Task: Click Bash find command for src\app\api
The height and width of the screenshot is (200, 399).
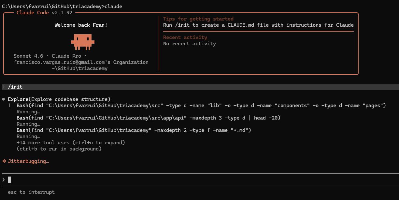Action: point(148,118)
